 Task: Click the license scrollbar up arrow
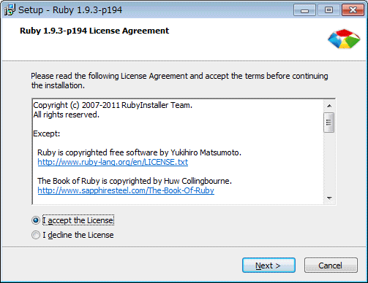(x=329, y=106)
